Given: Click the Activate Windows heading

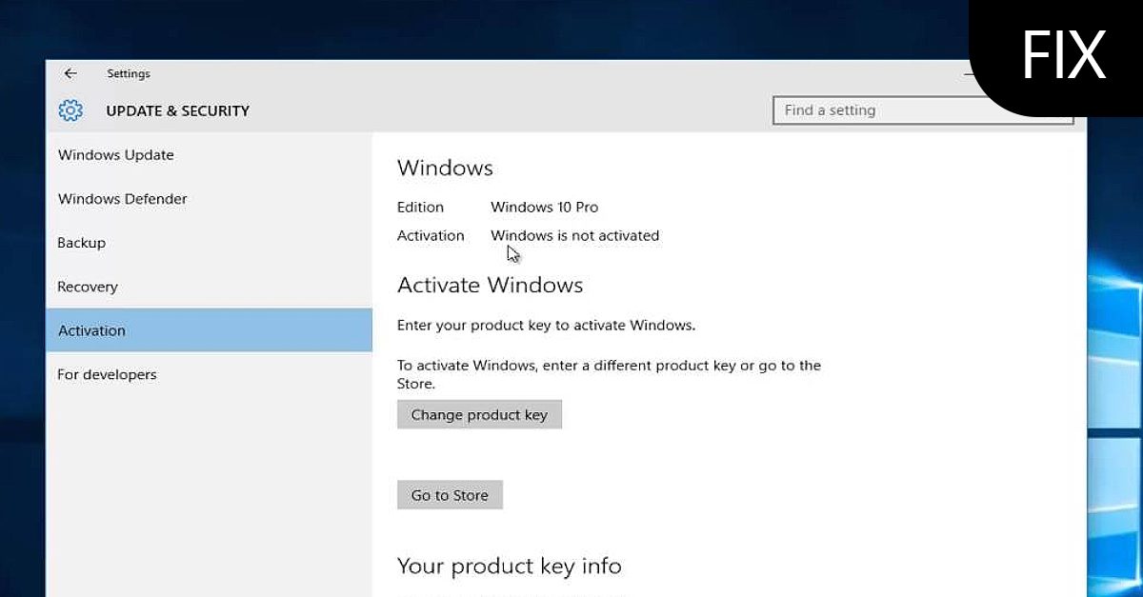Looking at the screenshot, I should click(490, 285).
